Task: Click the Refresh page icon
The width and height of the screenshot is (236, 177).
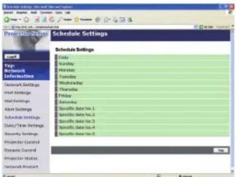Action: pos(44,20)
